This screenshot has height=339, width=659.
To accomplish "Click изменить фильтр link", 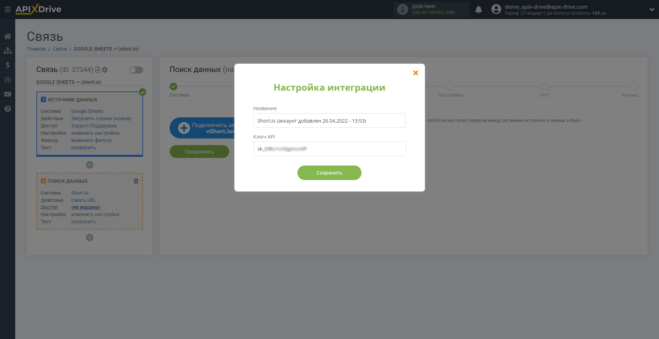I will pos(91,140).
